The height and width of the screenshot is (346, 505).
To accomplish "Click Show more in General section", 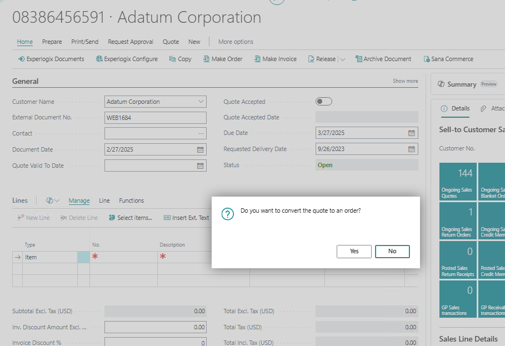I will point(405,81).
